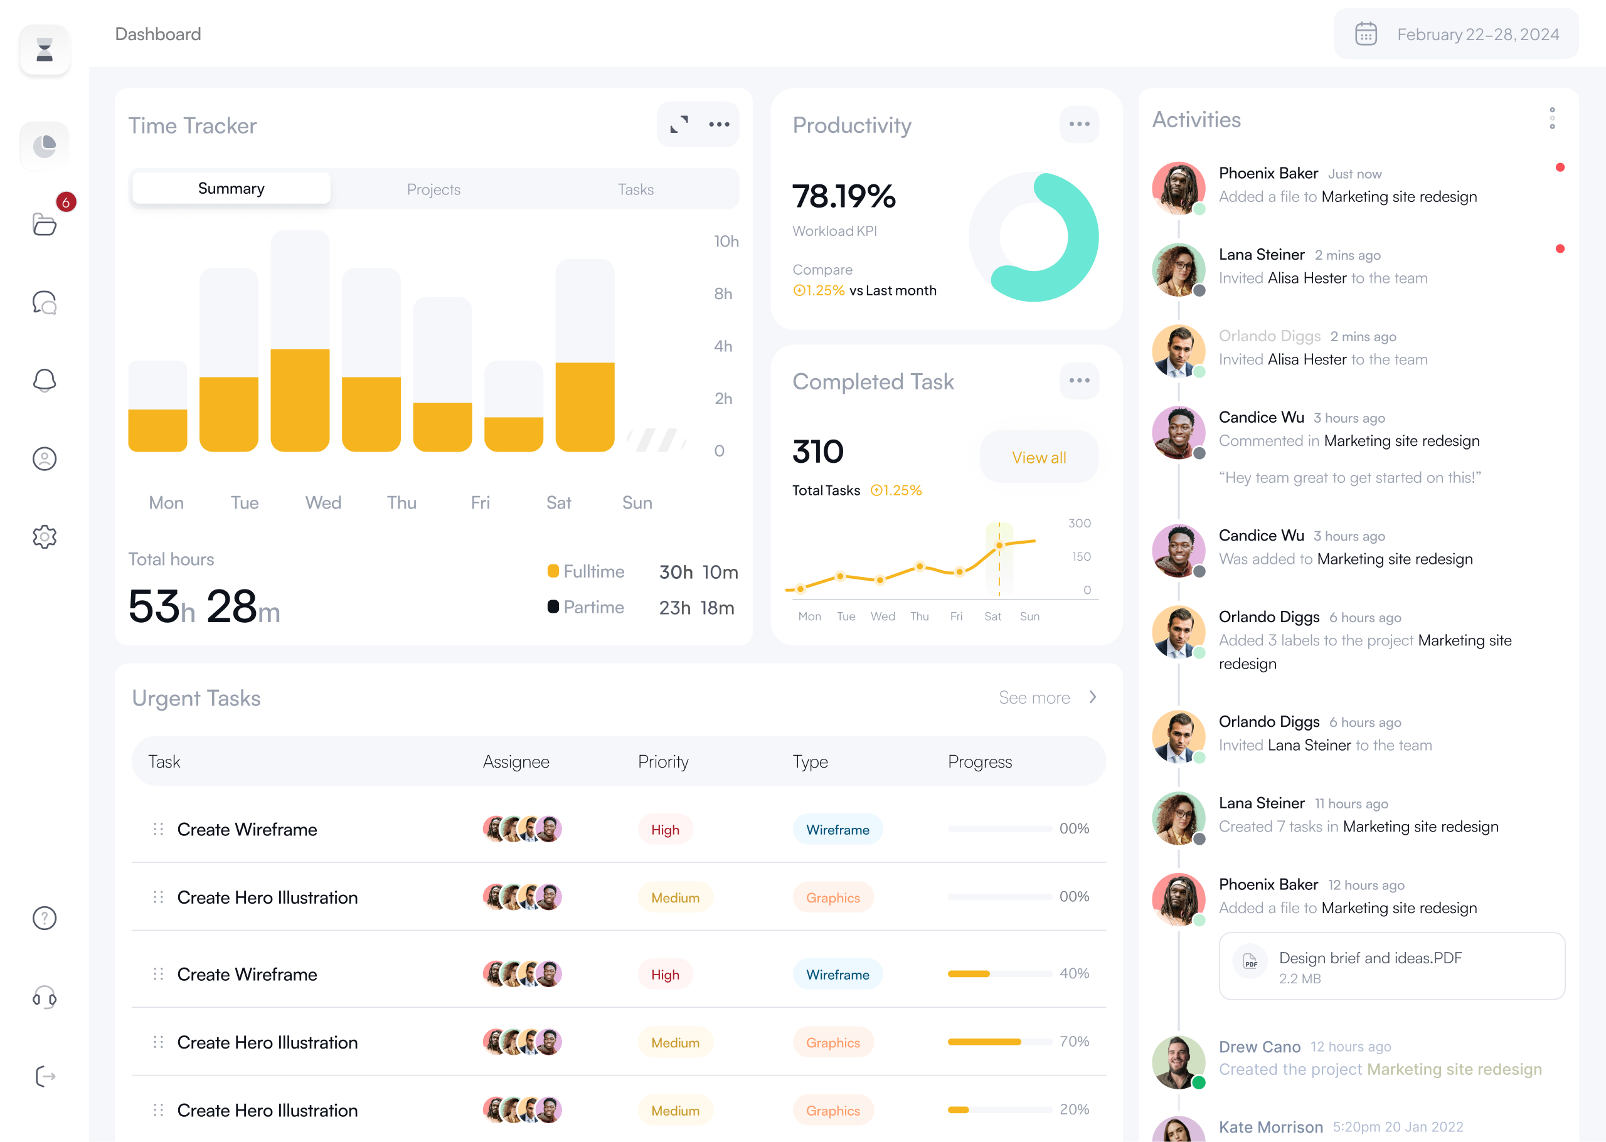1606x1142 pixels.
Task: Click the Productivity donut chart
Action: coord(1033,237)
